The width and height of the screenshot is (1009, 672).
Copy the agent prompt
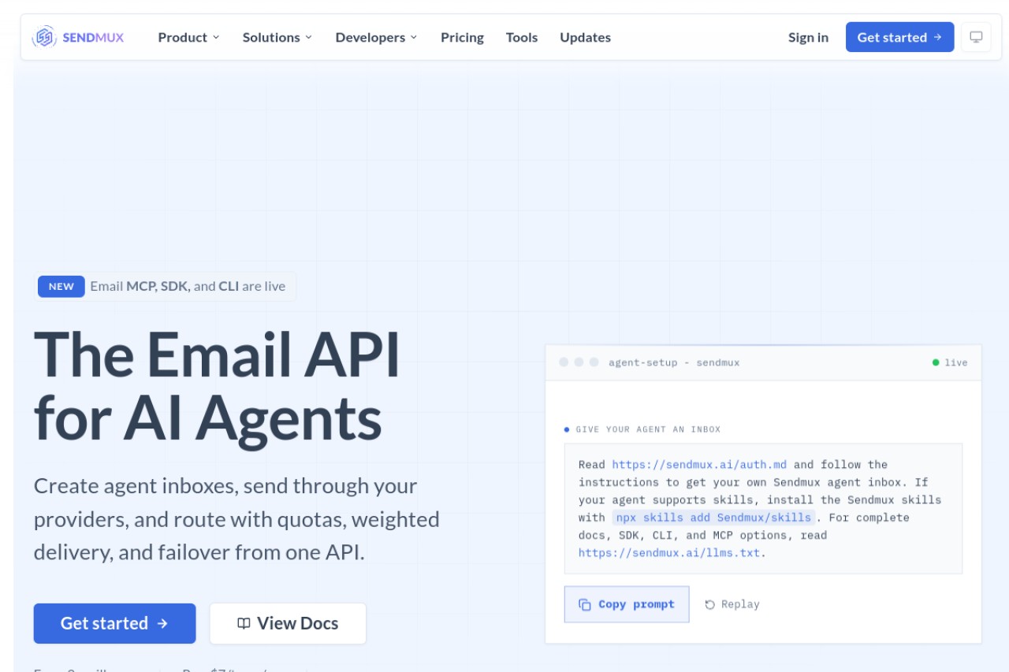627,604
